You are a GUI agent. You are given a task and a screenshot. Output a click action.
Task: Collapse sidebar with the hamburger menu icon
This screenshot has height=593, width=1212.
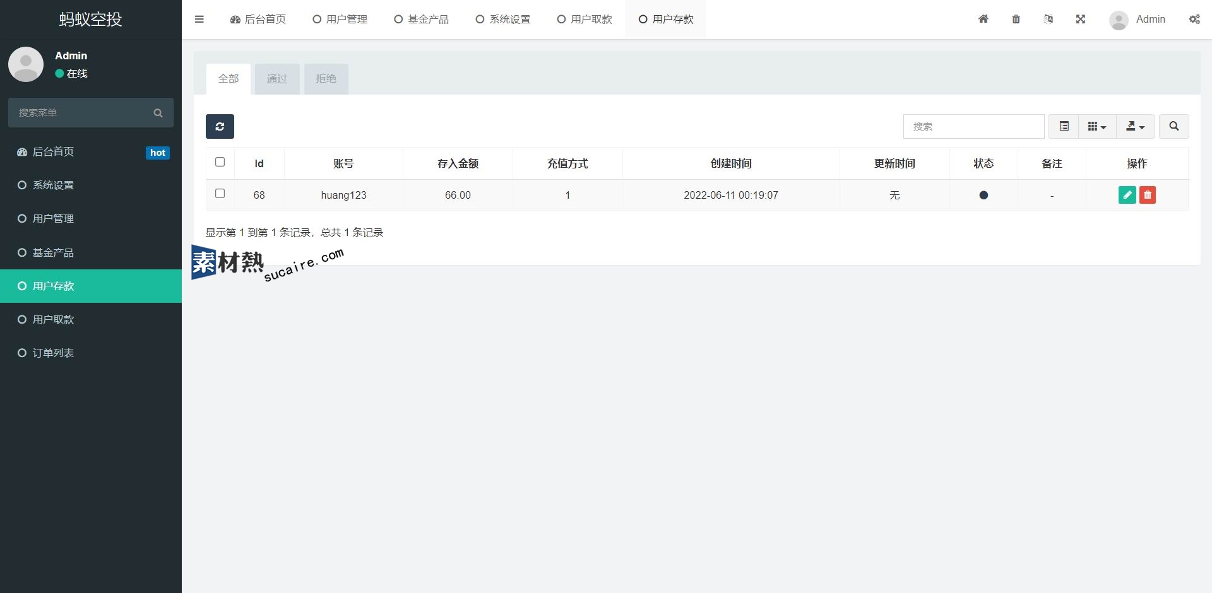point(199,19)
